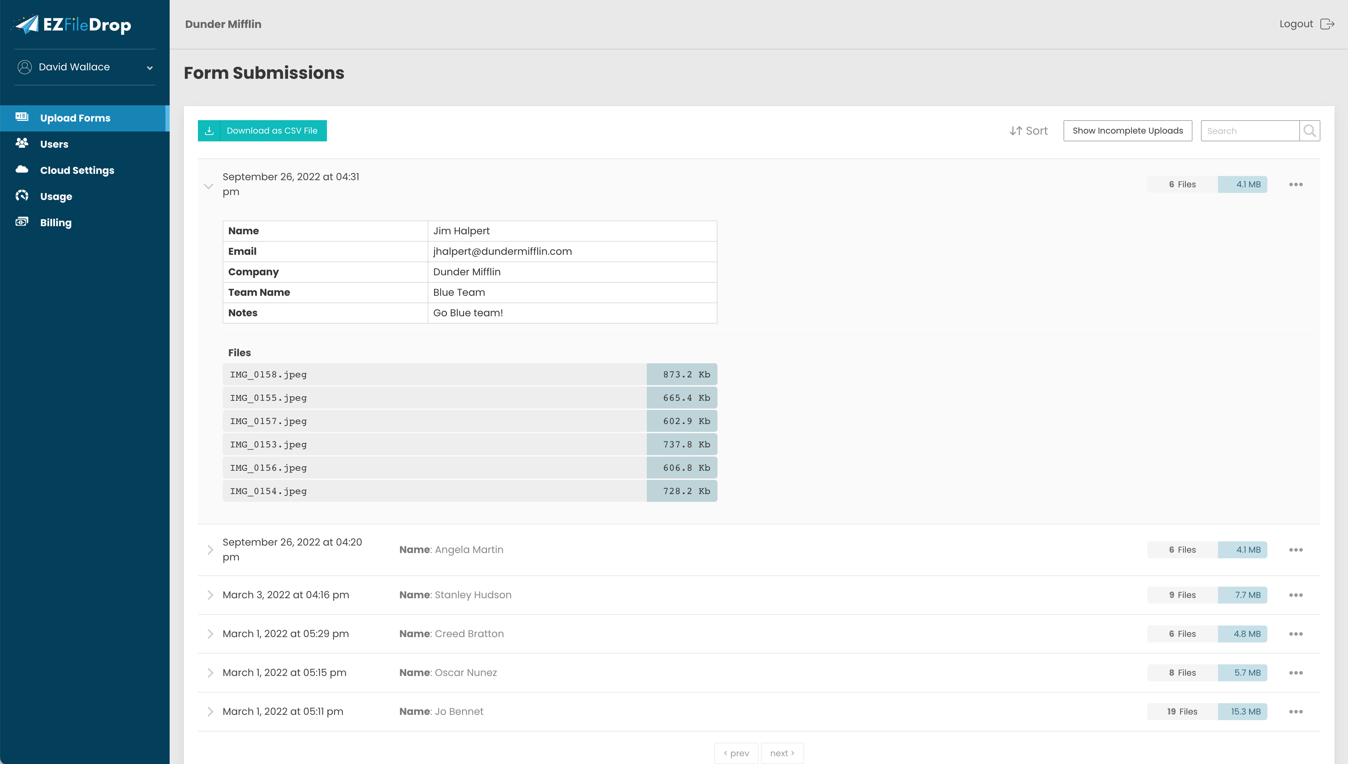Go to the next page of submissions

pyautogui.click(x=782, y=752)
